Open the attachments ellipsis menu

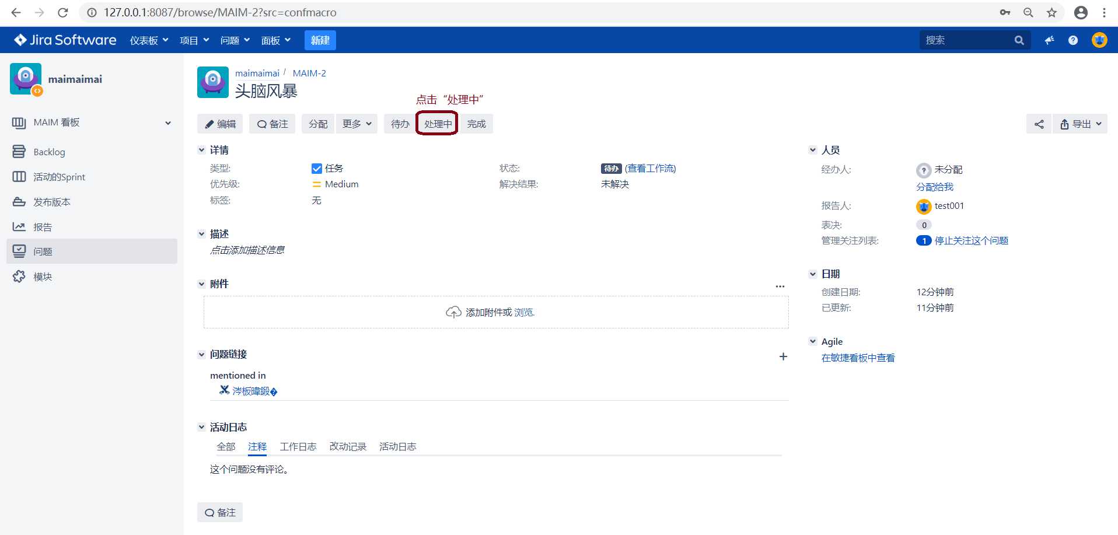pyautogui.click(x=780, y=286)
